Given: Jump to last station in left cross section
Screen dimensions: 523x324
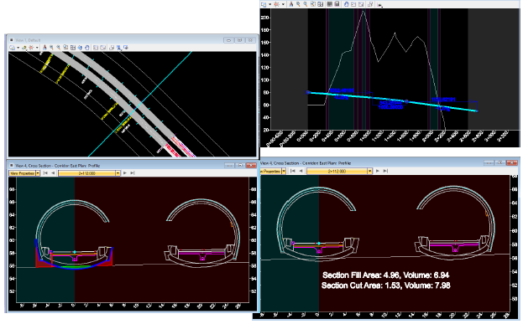Looking at the screenshot, I should [x=133, y=173].
